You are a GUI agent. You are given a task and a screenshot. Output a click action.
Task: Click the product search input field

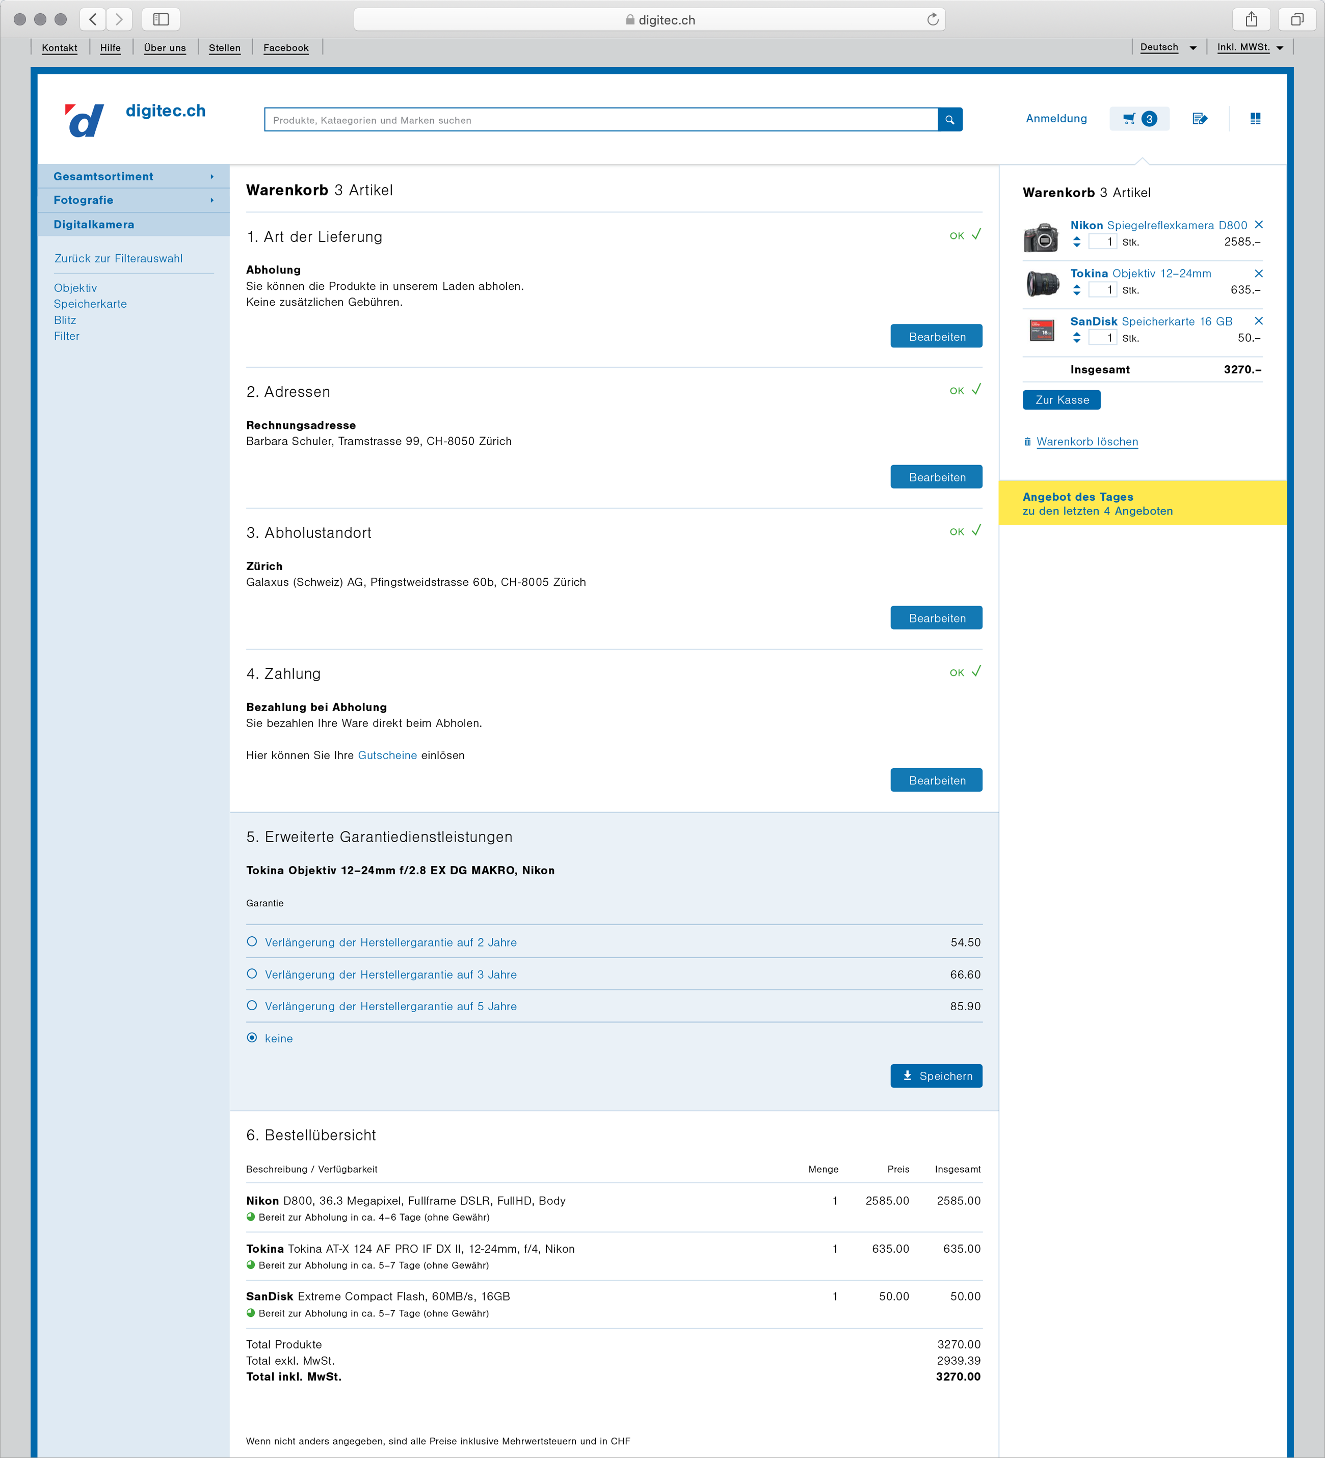601,120
